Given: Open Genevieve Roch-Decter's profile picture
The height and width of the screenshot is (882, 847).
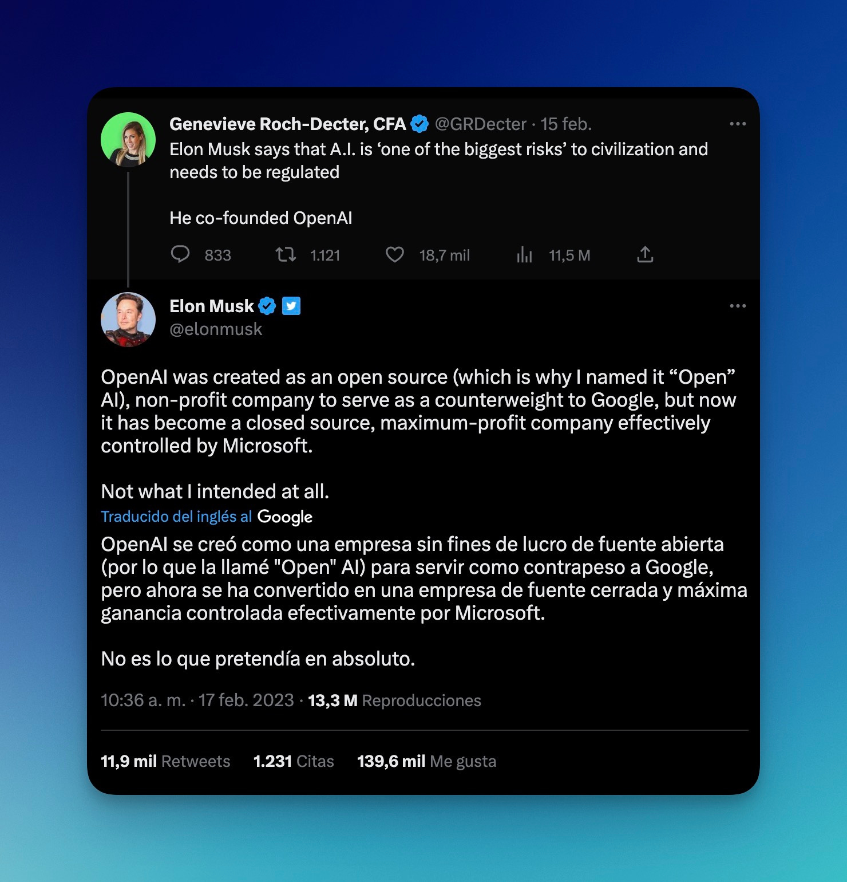Looking at the screenshot, I should click(128, 140).
